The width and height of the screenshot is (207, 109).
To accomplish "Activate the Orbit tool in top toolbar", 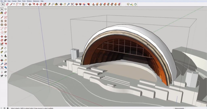I will coord(61,4).
